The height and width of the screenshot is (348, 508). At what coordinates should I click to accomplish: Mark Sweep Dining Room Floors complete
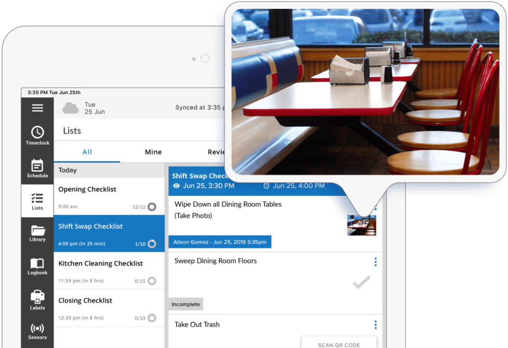pyautogui.click(x=361, y=283)
